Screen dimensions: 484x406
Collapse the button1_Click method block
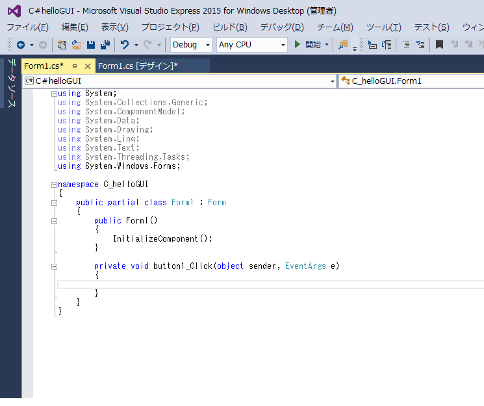54,267
